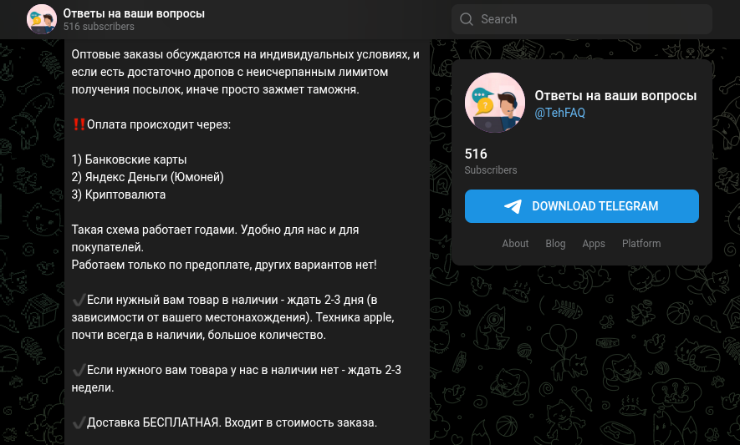This screenshot has height=445, width=740.
Task: Focus the Search input field
Action: (585, 19)
